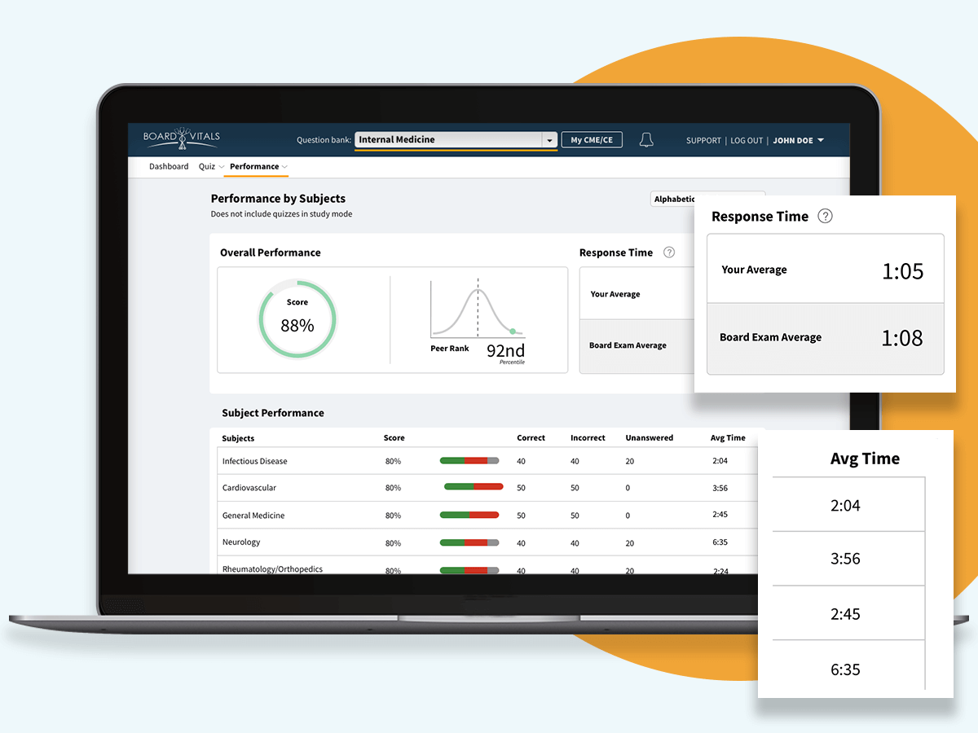The width and height of the screenshot is (978, 733).
Task: Open the SUPPORT link
Action: coord(703,140)
